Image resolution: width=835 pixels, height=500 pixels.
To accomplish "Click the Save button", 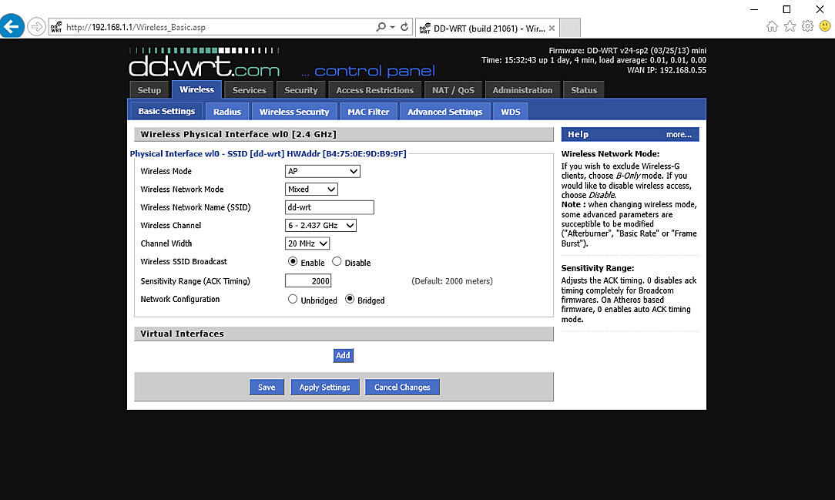I will pyautogui.click(x=267, y=387).
